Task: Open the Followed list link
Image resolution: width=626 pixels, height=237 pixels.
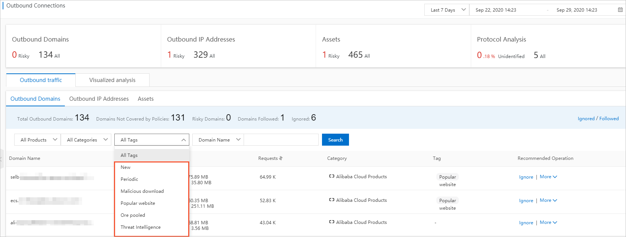Action: pyautogui.click(x=609, y=119)
